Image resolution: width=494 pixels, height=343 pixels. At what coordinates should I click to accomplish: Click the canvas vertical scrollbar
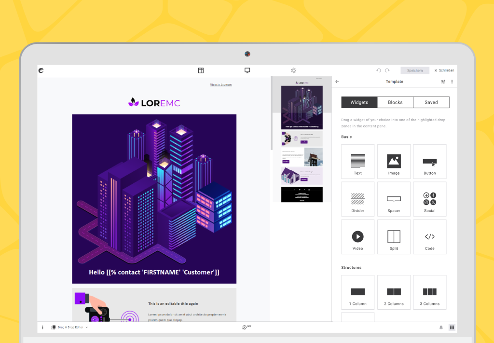pyautogui.click(x=272, y=113)
